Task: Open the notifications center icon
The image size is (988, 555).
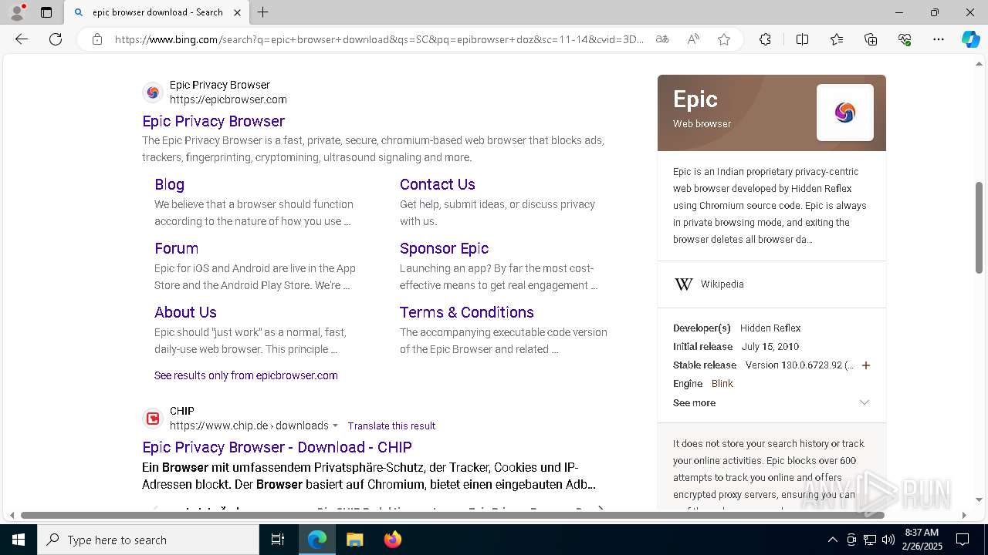Action: click(963, 540)
